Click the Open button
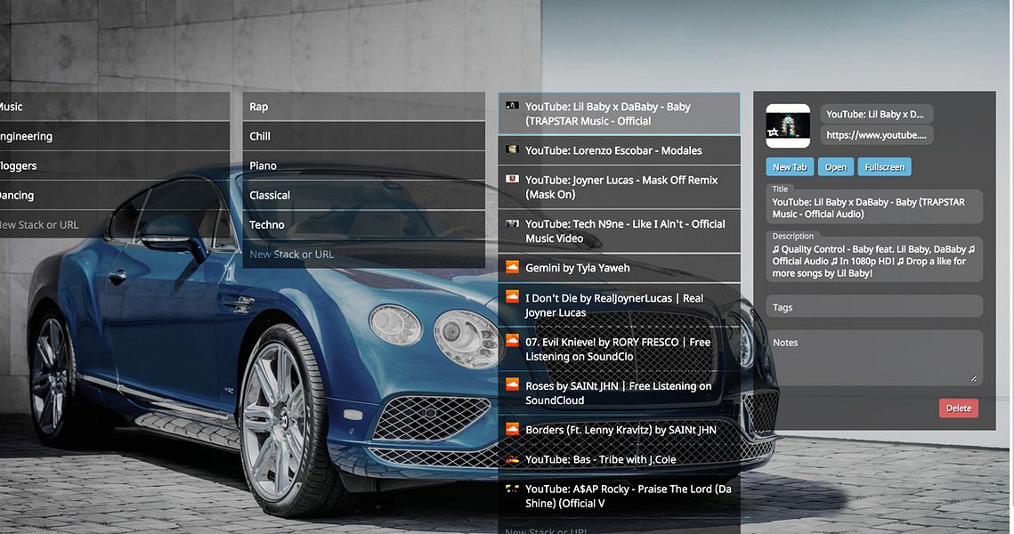The width and height of the screenshot is (1014, 534). [x=836, y=166]
